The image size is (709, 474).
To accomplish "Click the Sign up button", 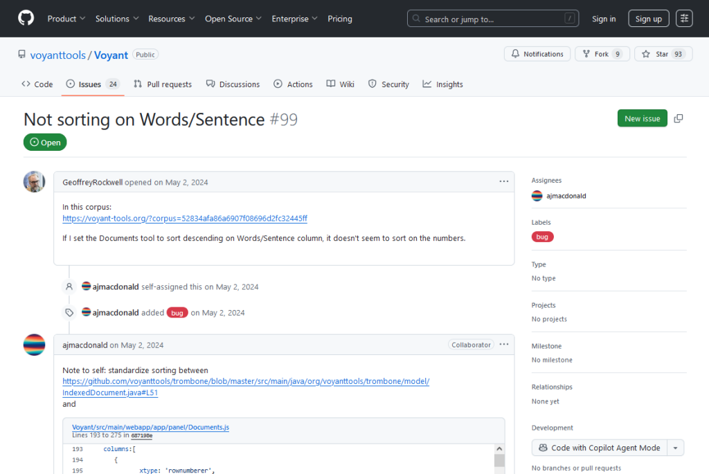I will pyautogui.click(x=648, y=19).
